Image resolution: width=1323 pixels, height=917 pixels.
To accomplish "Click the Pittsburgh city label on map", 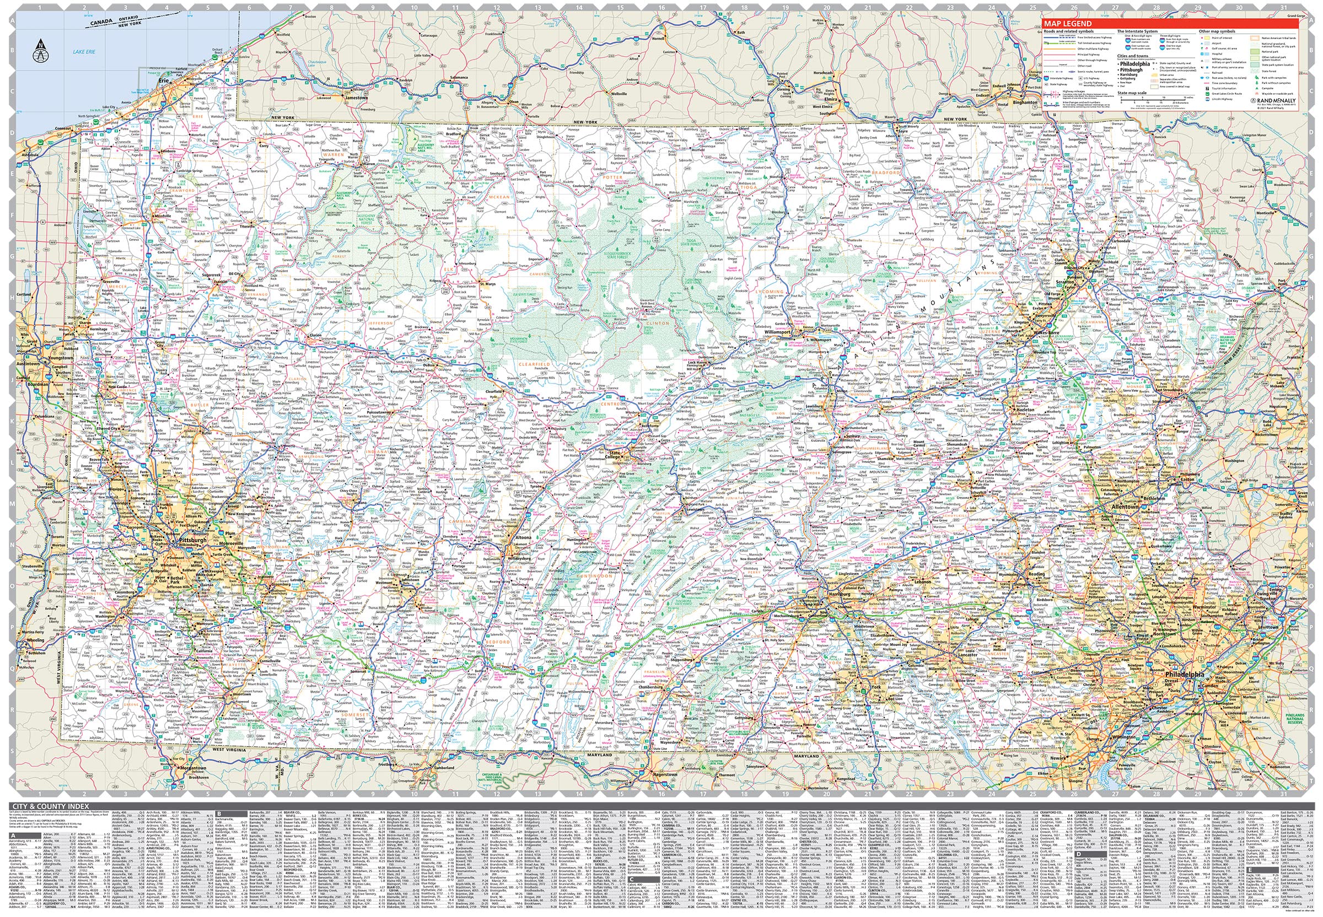I will point(192,541).
